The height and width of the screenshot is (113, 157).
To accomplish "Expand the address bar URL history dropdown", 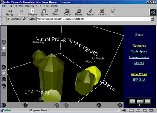I will [152, 19].
